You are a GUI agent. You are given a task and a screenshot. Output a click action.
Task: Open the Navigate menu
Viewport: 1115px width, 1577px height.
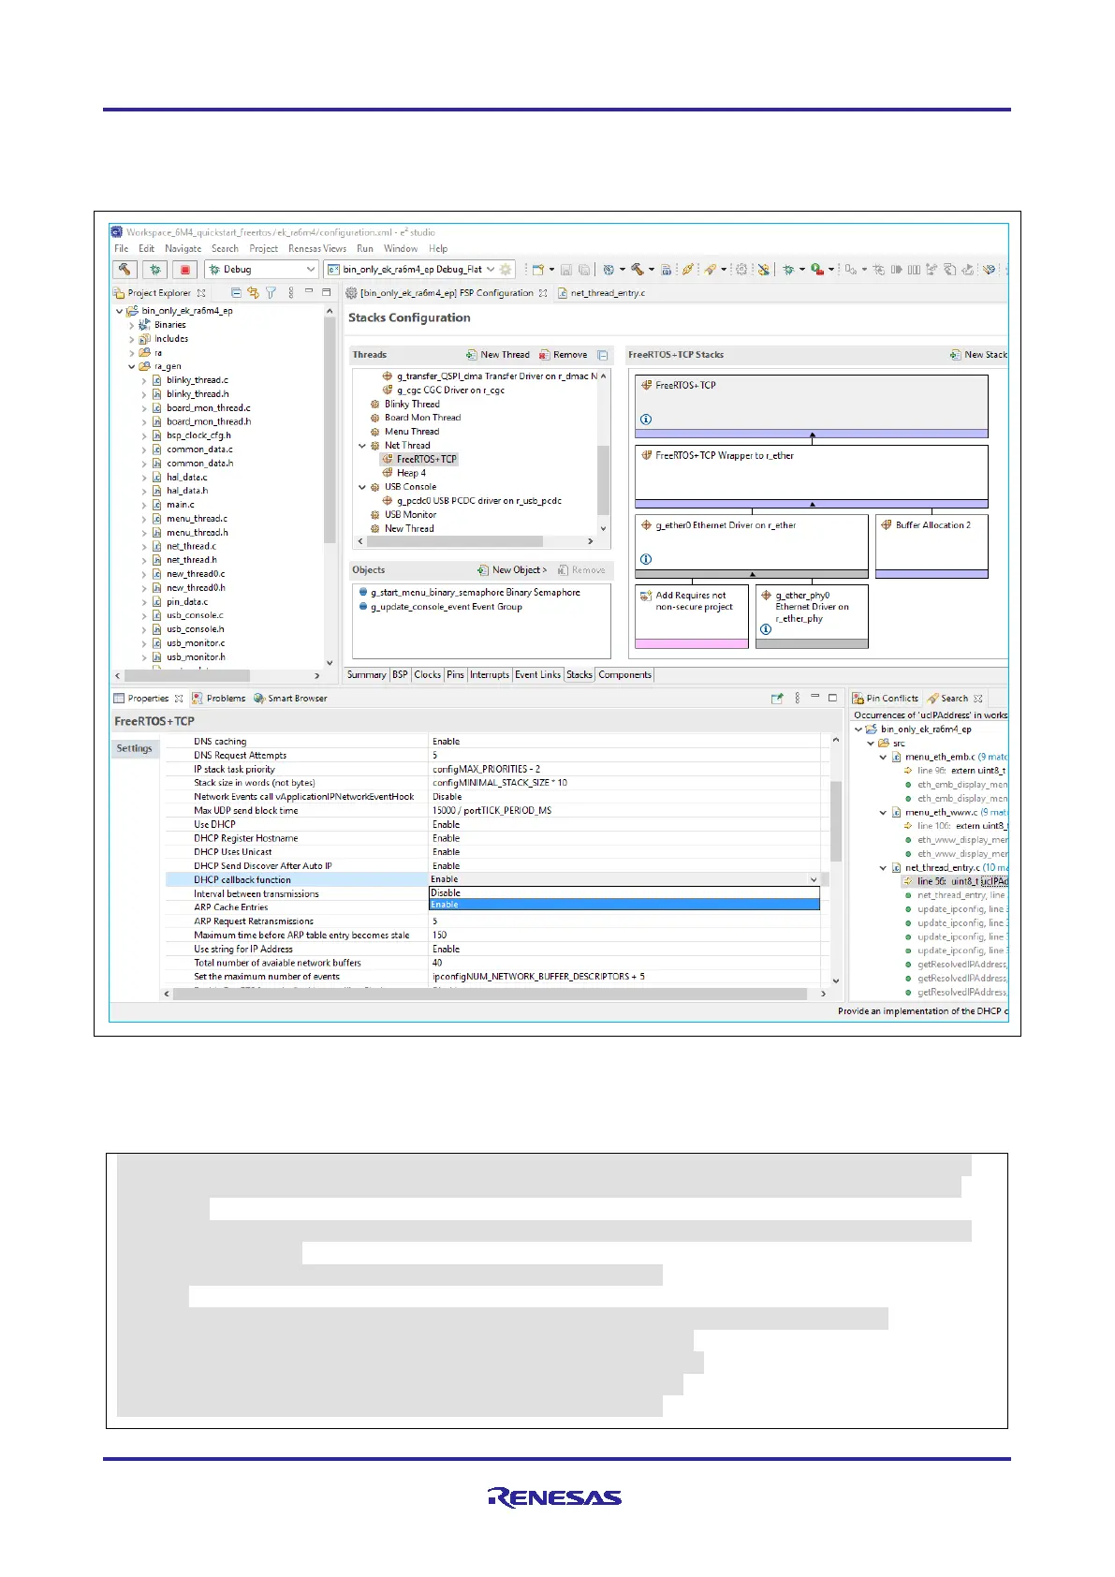(x=183, y=249)
